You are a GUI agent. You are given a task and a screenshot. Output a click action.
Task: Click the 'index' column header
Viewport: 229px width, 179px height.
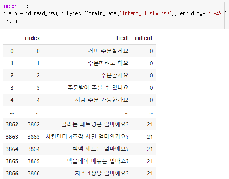click(32, 38)
